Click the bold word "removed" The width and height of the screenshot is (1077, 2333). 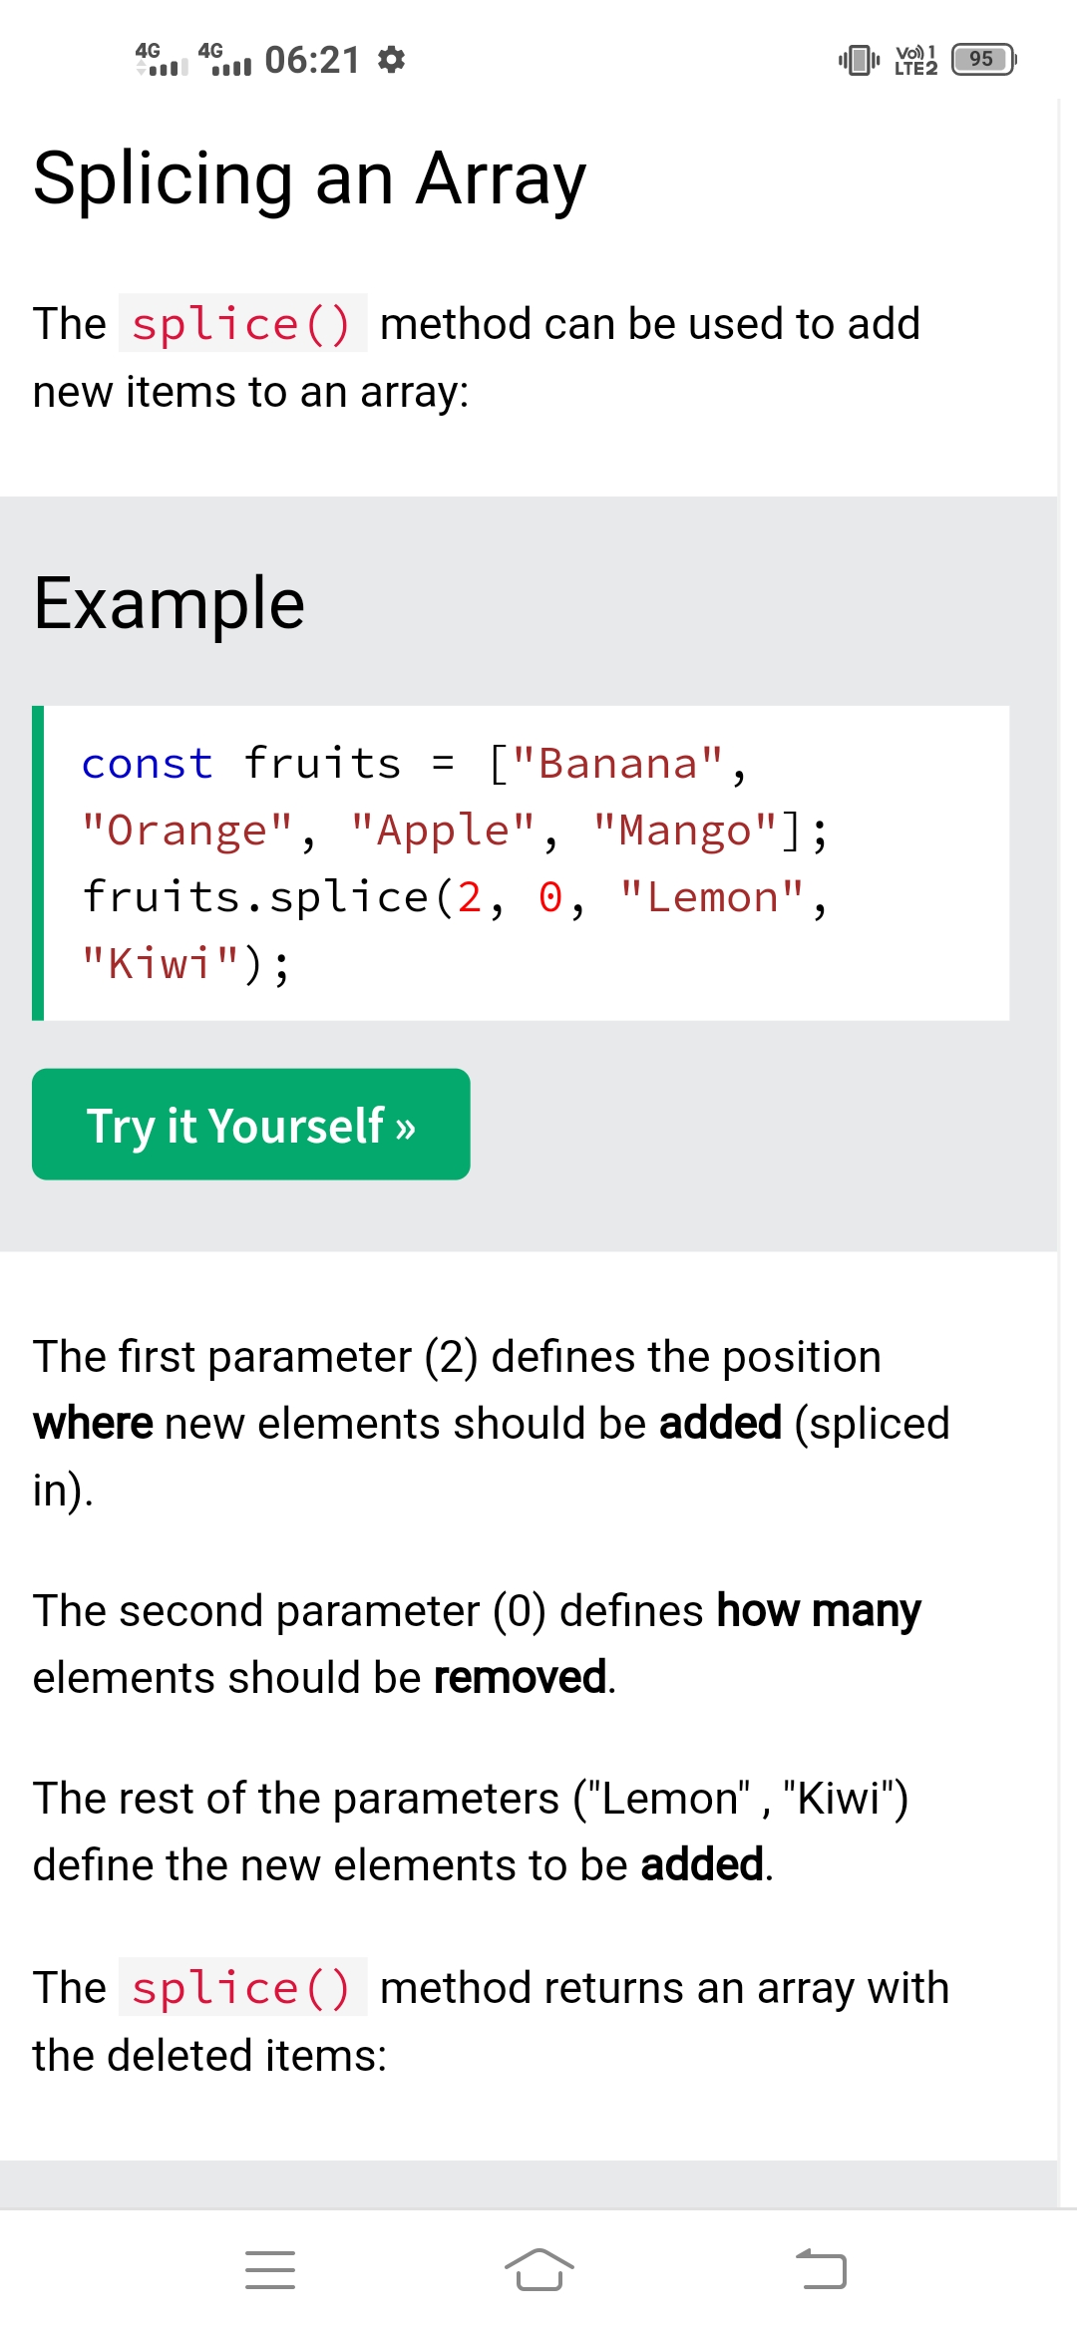coord(520,1678)
